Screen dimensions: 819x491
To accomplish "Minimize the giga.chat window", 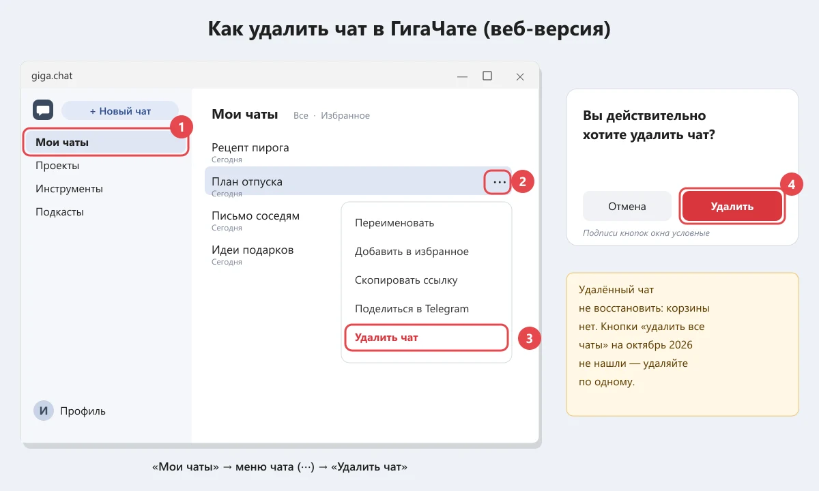I will point(462,76).
